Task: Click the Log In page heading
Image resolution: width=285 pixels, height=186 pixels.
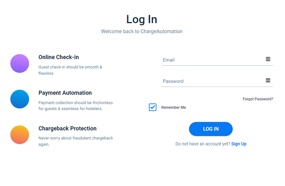Action: pos(142,19)
